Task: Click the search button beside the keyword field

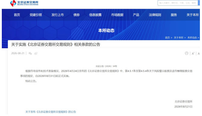Action: (x=199, y=3)
